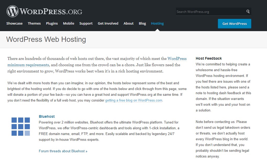Click the "Powering over 2 million websites" description
Viewport: 267px width, 163px height.
click(109, 131)
